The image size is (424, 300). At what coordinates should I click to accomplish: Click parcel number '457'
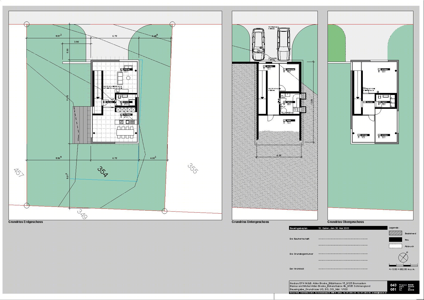19,173
